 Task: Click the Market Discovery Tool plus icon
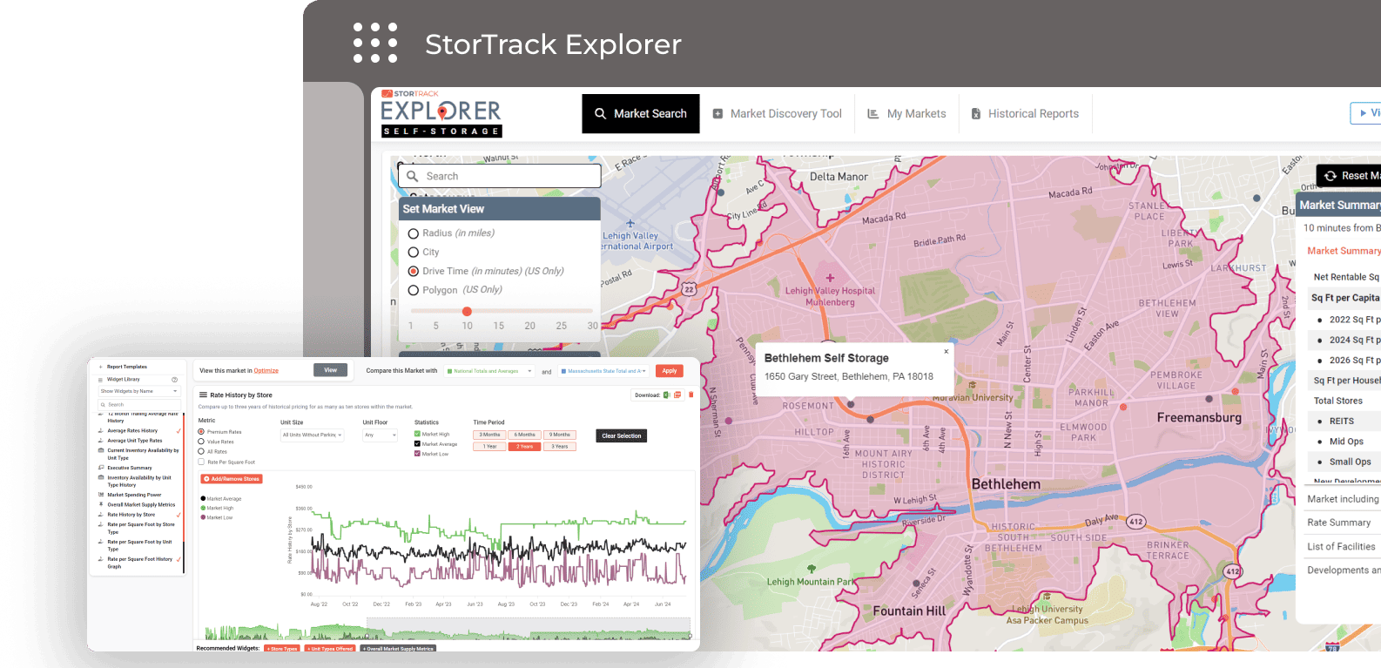pyautogui.click(x=717, y=114)
